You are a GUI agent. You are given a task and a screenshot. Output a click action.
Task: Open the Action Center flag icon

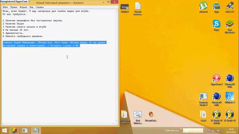[222, 131]
